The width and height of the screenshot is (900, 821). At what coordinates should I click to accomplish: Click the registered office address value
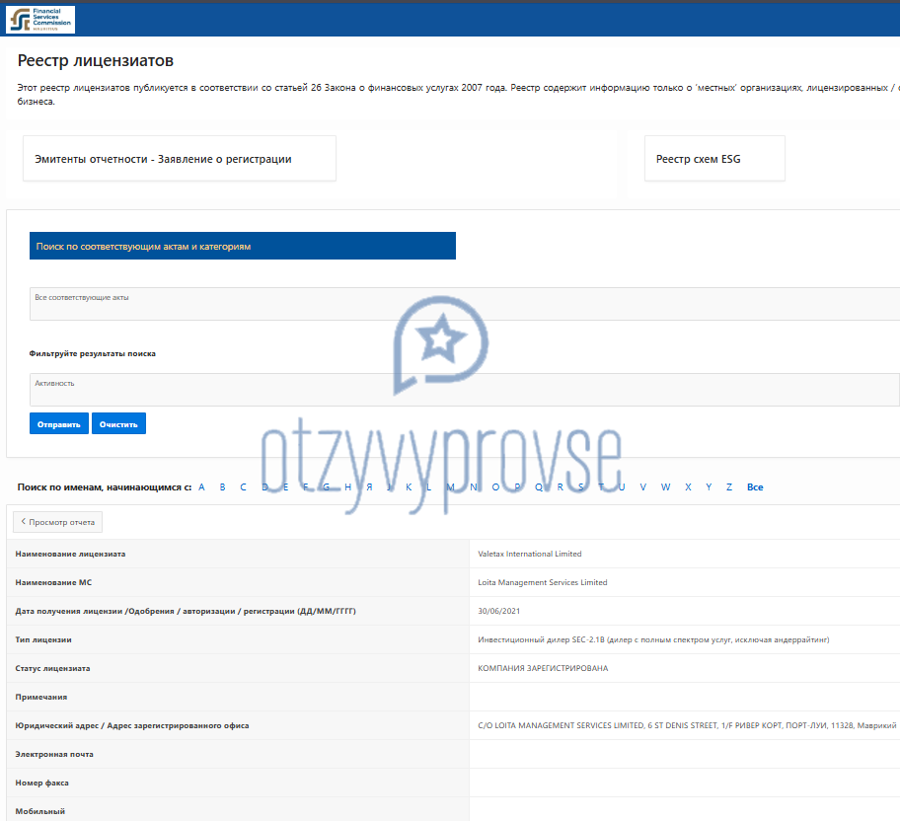click(x=687, y=725)
